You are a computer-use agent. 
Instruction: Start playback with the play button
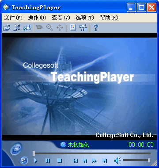pos(36,160)
